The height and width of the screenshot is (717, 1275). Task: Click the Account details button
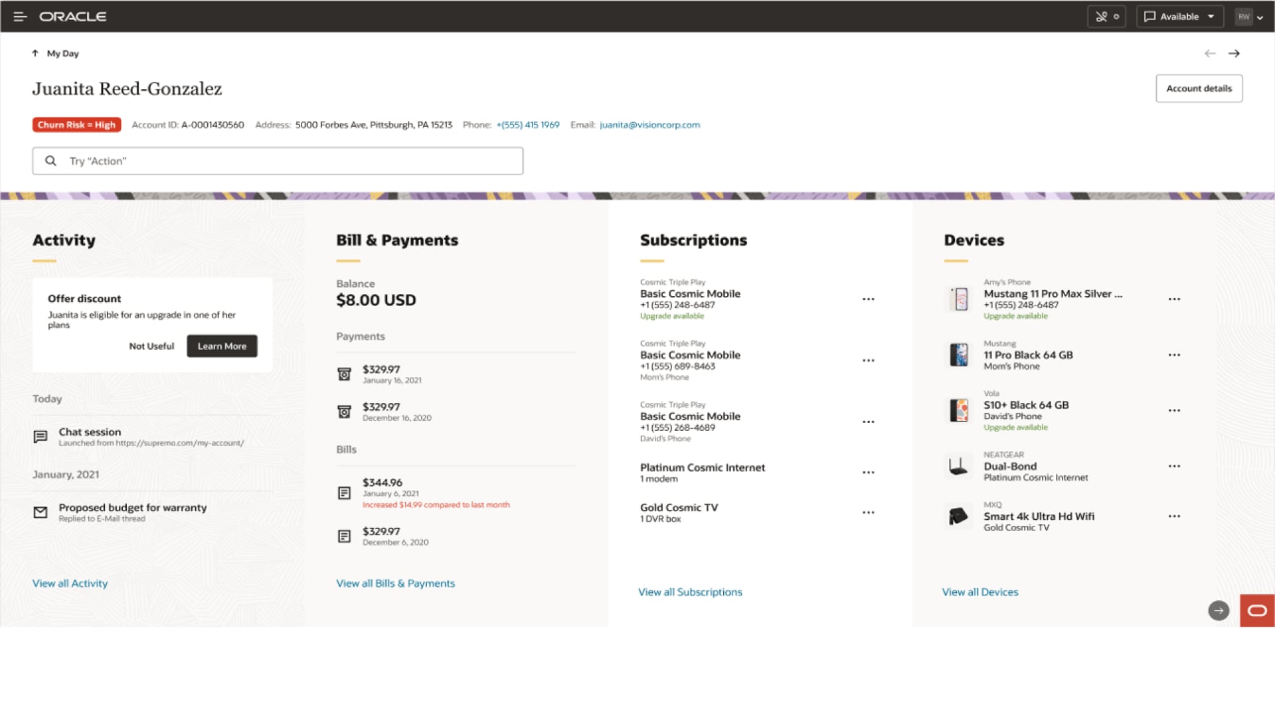[1199, 88]
